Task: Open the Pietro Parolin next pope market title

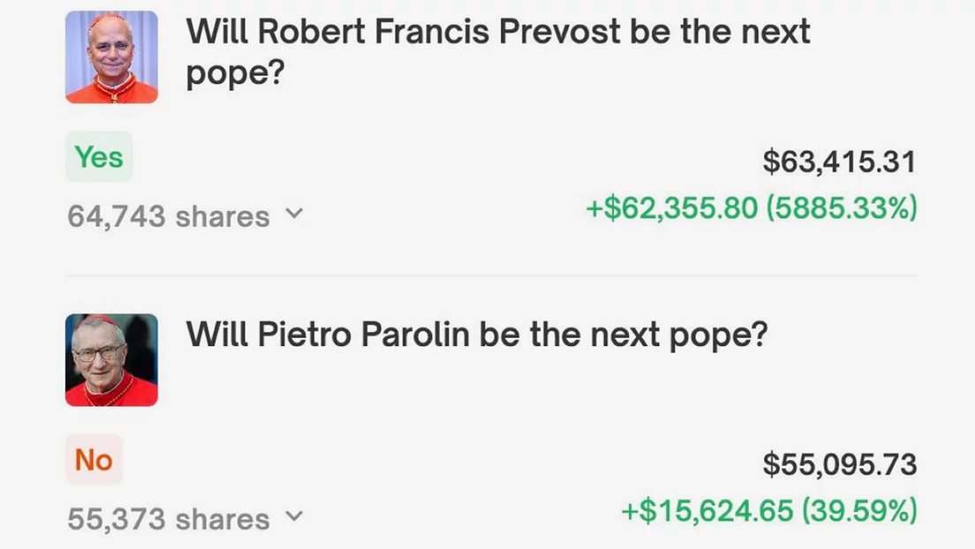Action: [476, 335]
